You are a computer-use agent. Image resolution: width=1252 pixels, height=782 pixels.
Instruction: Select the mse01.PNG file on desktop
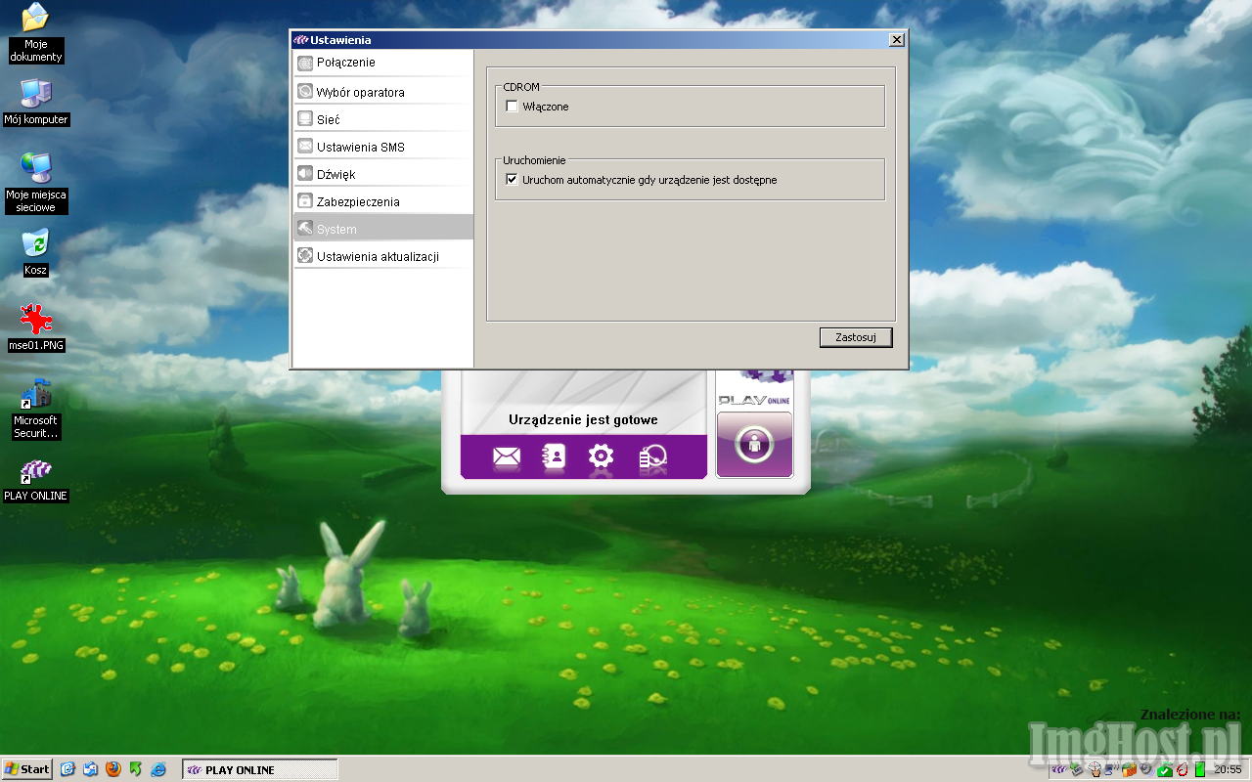[36, 328]
